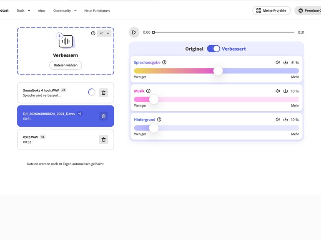Solo-listen the Sprachausgabe track speaker icon
Screen dimensions: 321x240
pyautogui.click(x=278, y=62)
